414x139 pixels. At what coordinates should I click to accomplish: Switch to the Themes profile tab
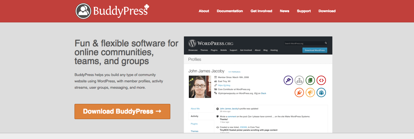(195, 131)
